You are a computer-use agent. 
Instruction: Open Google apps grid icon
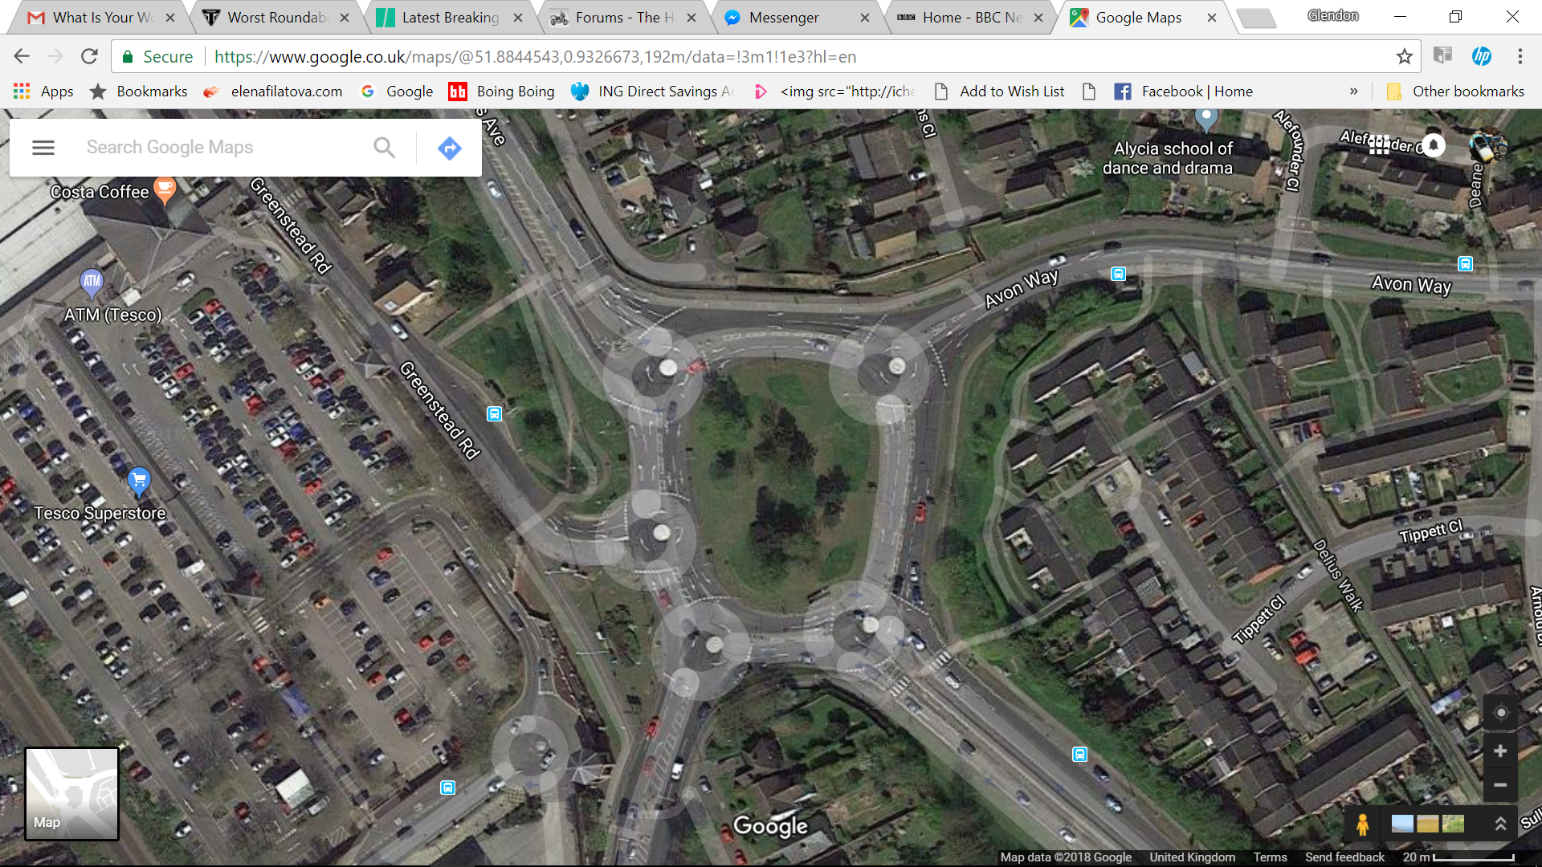click(x=1379, y=144)
